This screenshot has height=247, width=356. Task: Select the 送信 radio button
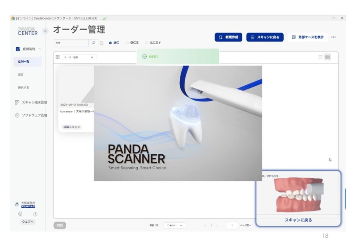(x=111, y=43)
